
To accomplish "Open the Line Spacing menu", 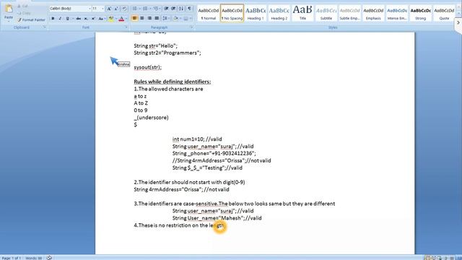I will click(165, 19).
